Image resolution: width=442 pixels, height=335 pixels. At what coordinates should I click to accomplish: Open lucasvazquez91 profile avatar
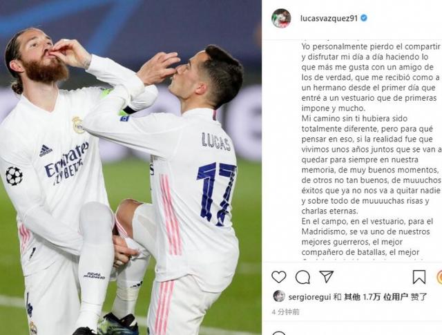281,19
